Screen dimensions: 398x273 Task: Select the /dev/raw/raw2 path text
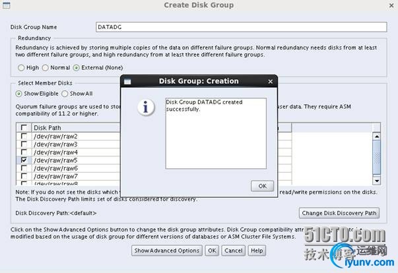coord(55,136)
